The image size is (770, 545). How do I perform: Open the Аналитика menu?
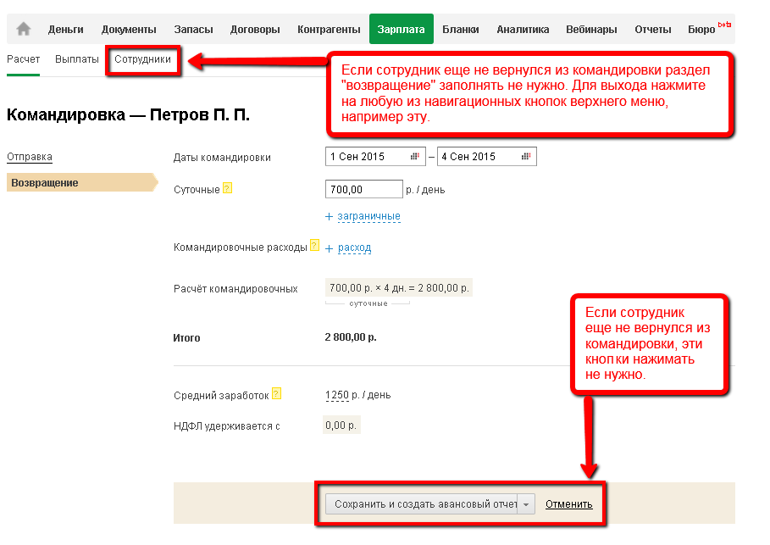click(523, 30)
